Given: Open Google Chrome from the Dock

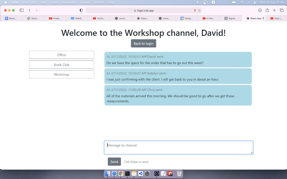Looking at the screenshot, I should point(120,174).
